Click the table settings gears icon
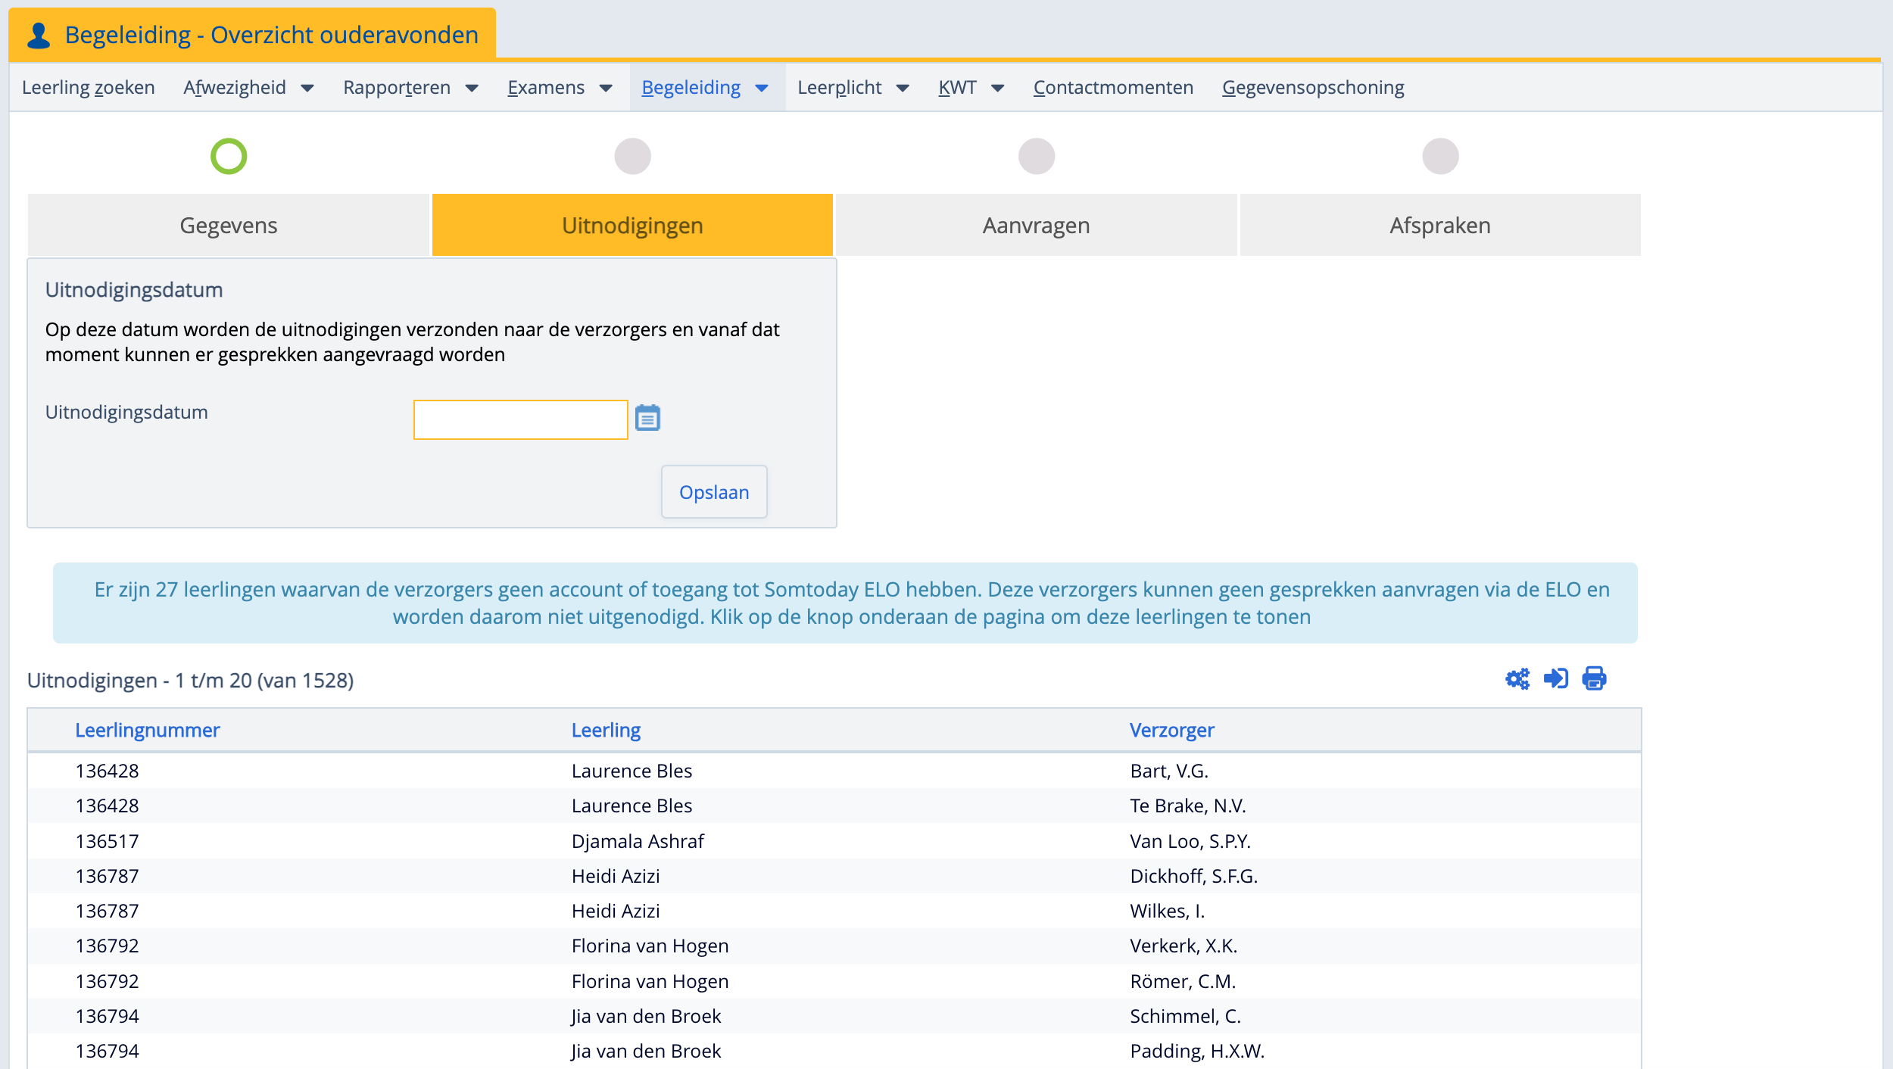 pos(1517,678)
